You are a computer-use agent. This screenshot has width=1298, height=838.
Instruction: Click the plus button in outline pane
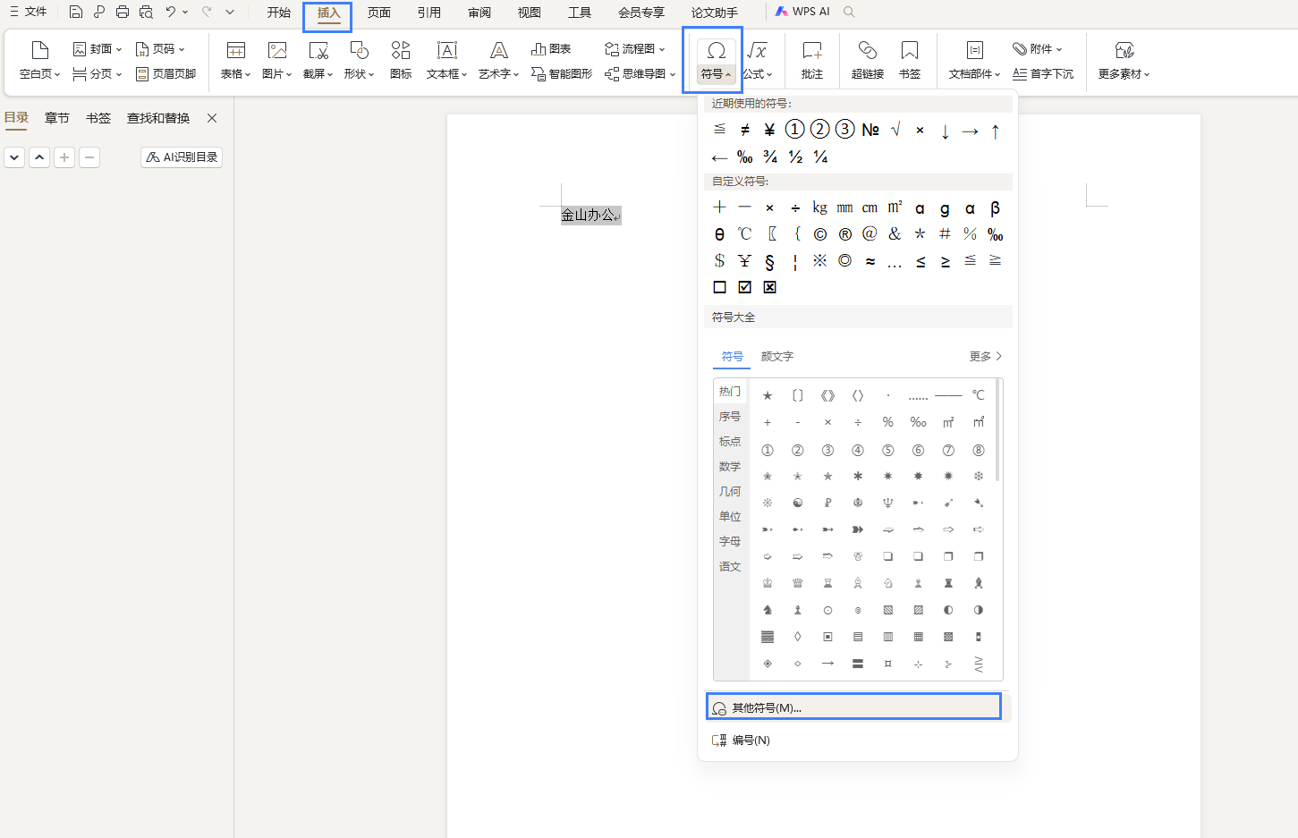[x=64, y=157]
